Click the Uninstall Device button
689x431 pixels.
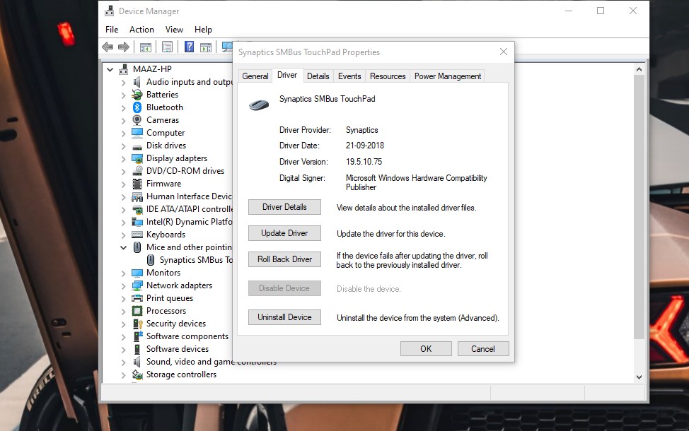point(284,317)
